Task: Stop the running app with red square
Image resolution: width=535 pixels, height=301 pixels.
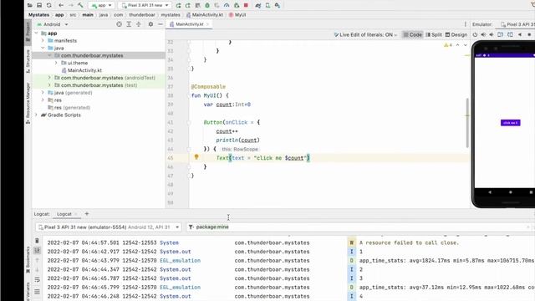Action: pyautogui.click(x=246, y=6)
